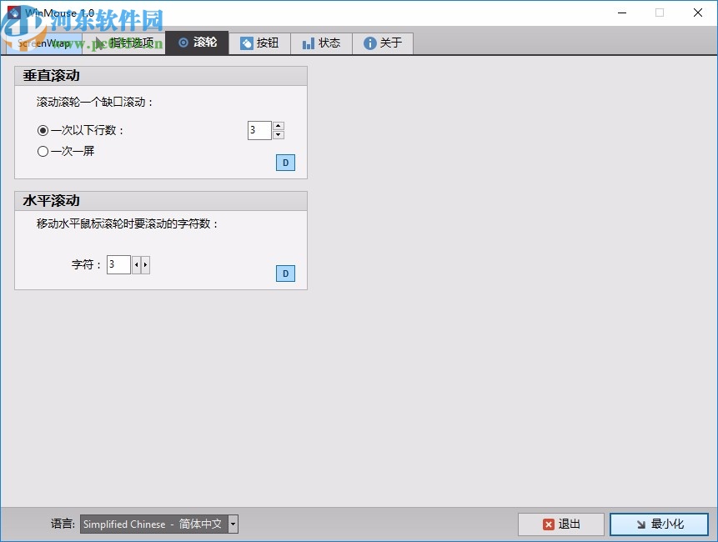The image size is (718, 542).
Task: Open the 关于 tab
Action: [383, 43]
